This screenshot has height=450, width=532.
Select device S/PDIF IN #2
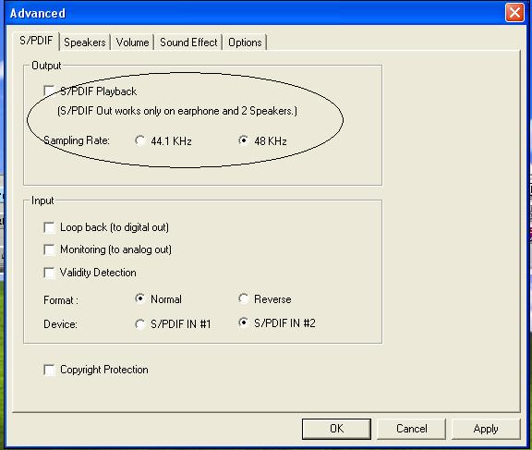coord(243,322)
